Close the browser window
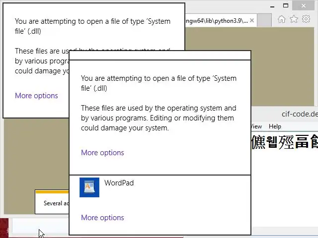318x238 pixels. (x=304, y=5)
